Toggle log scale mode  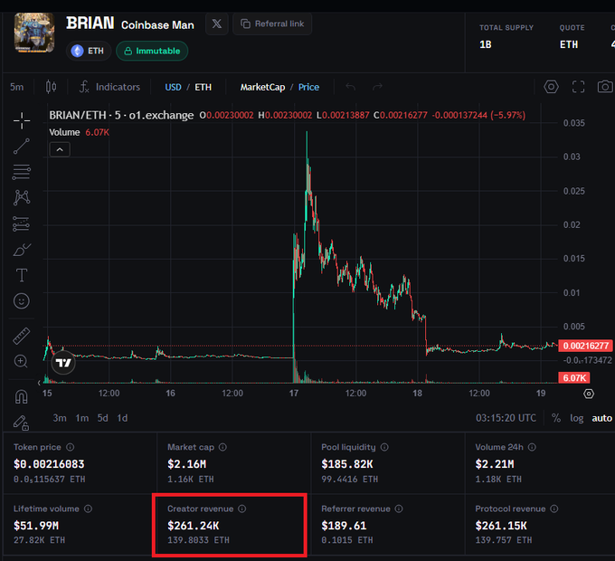577,418
